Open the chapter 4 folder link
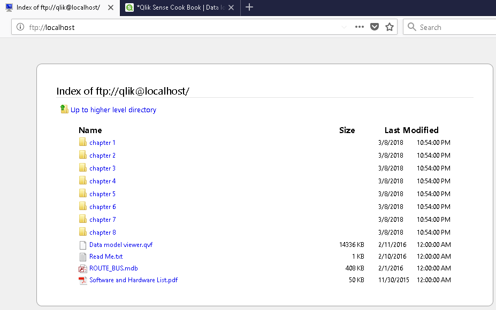 103,181
